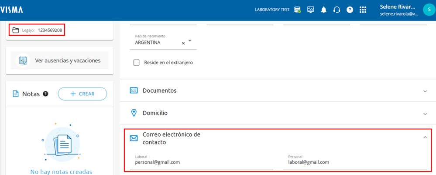
Task: Click the Visma logo
Action: tap(12, 10)
